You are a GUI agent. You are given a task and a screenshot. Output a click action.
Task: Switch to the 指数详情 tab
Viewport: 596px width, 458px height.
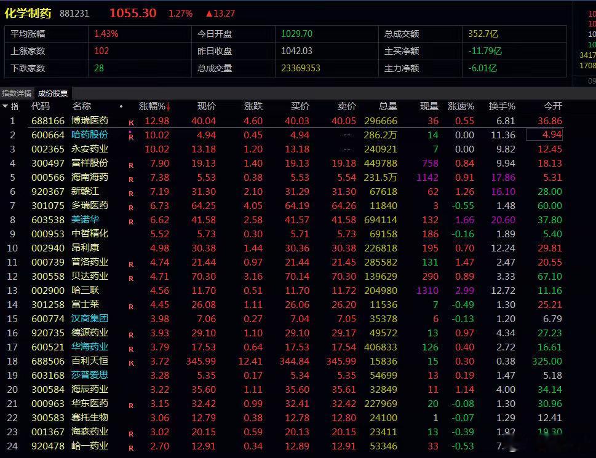(x=17, y=93)
